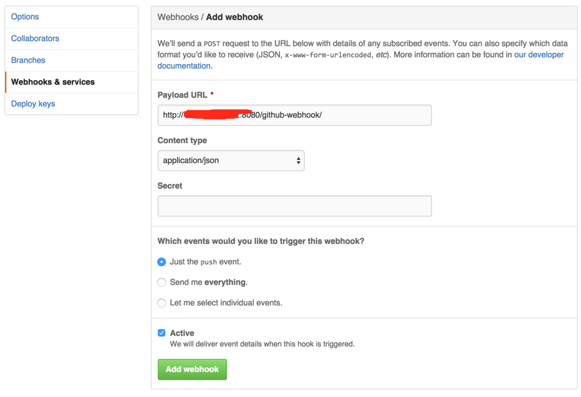
Task: Click inside the Payload URL field
Action: tap(294, 115)
